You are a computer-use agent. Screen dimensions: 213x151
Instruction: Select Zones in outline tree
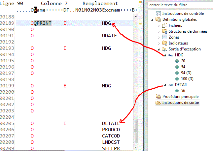[174, 37]
